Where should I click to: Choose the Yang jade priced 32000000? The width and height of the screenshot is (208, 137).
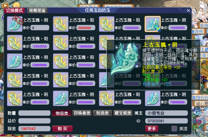click(15, 80)
